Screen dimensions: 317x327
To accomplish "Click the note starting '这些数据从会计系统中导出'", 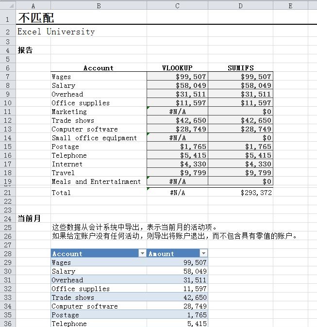I will coord(134,227).
